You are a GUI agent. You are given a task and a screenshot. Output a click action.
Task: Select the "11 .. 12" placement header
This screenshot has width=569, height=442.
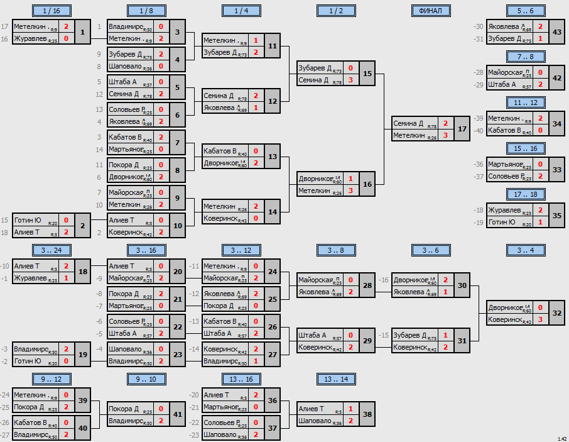(x=526, y=102)
